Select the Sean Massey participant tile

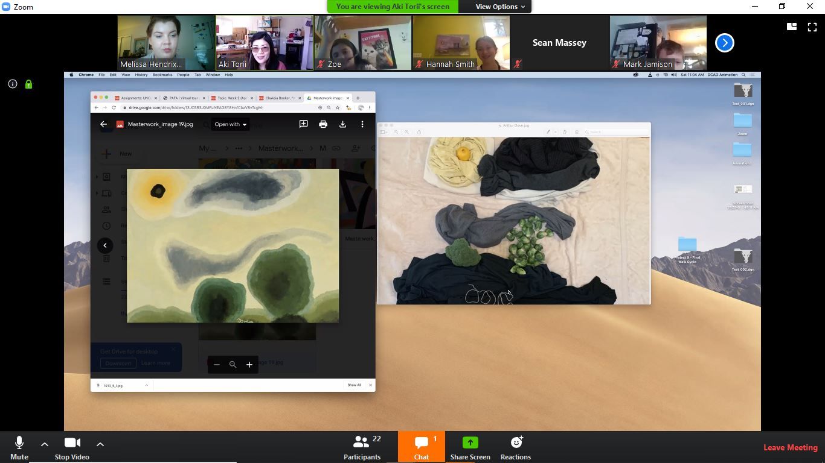[559, 42]
